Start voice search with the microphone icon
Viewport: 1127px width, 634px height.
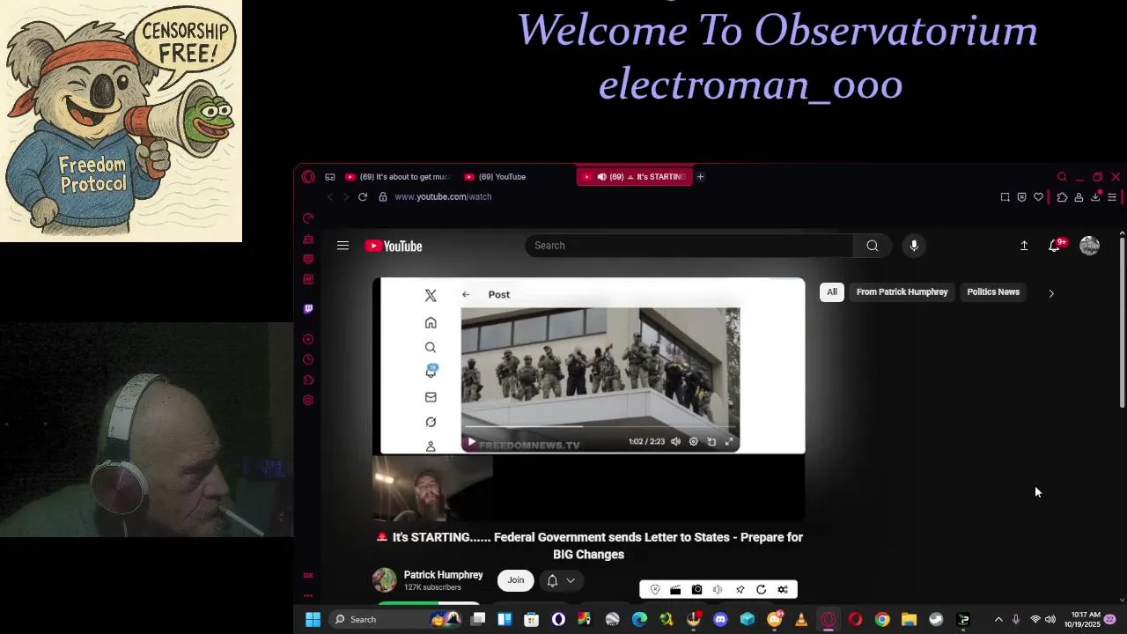914,246
